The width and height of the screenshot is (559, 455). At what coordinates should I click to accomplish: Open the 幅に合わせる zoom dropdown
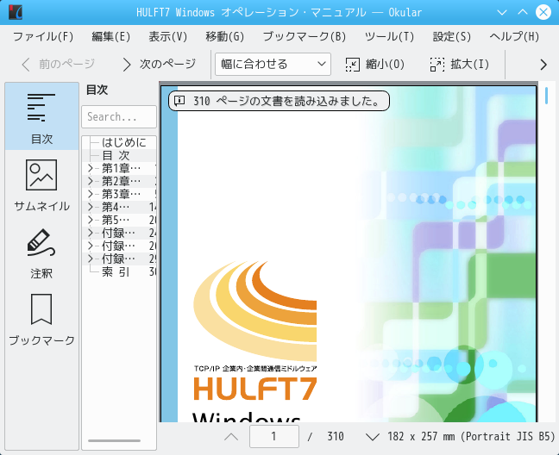[x=273, y=65]
